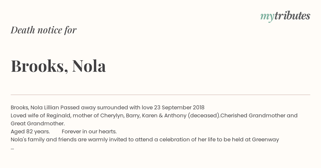The height and width of the screenshot is (168, 321).
Task: Click the green "my" in the logo
Action: point(267,16)
